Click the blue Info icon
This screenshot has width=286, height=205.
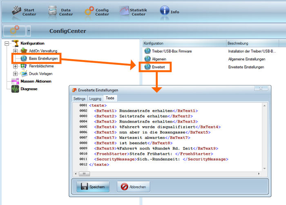tap(164, 11)
